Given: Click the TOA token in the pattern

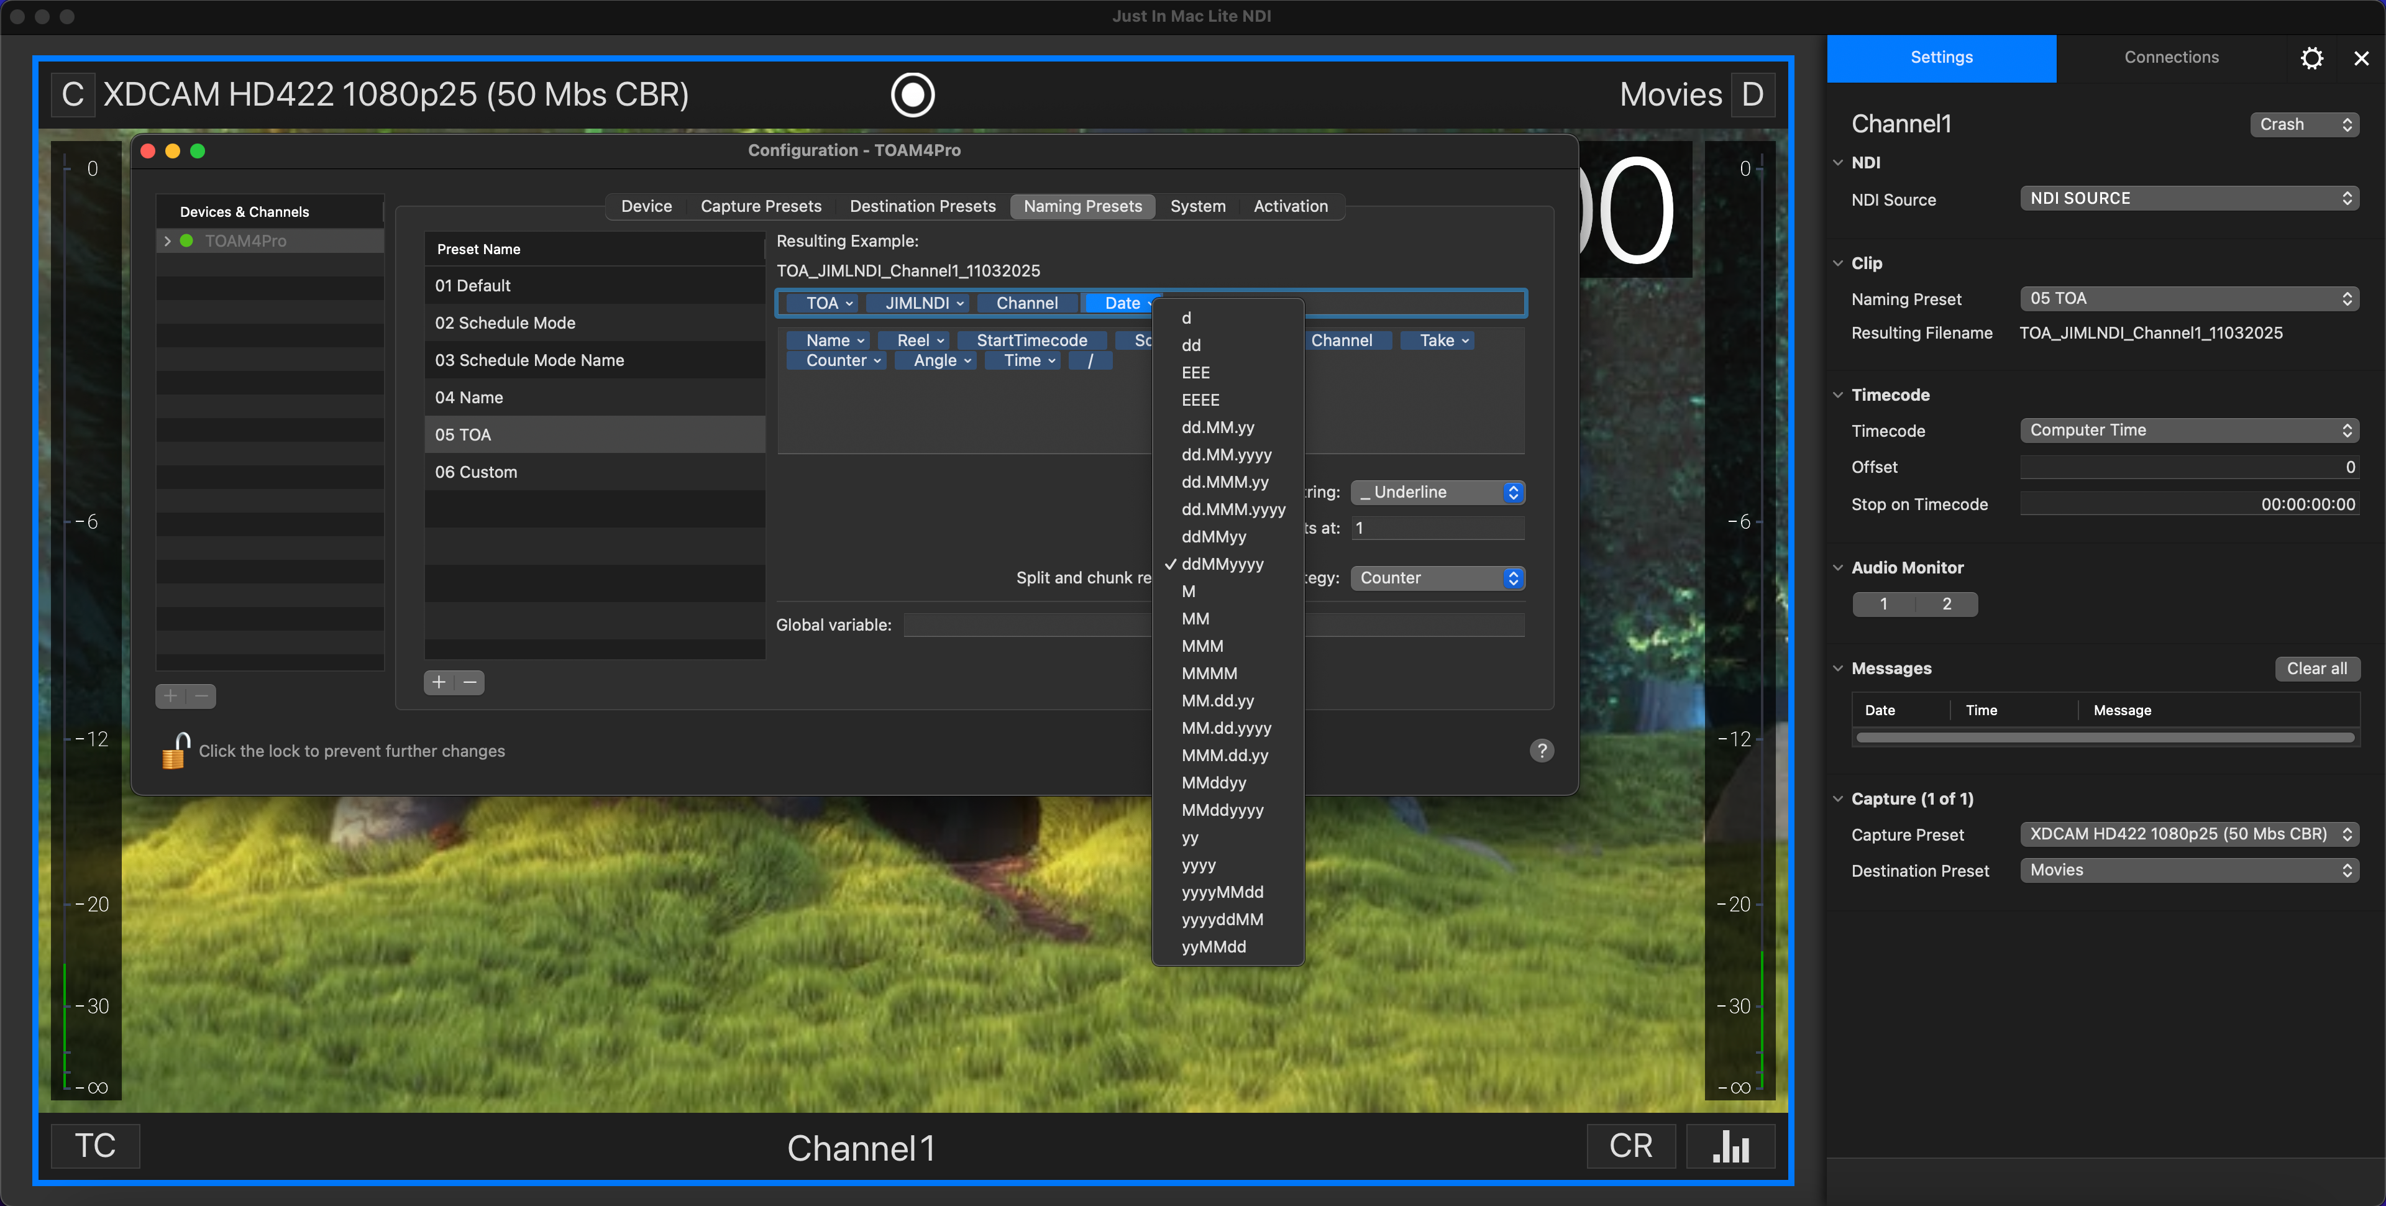Looking at the screenshot, I should point(823,303).
